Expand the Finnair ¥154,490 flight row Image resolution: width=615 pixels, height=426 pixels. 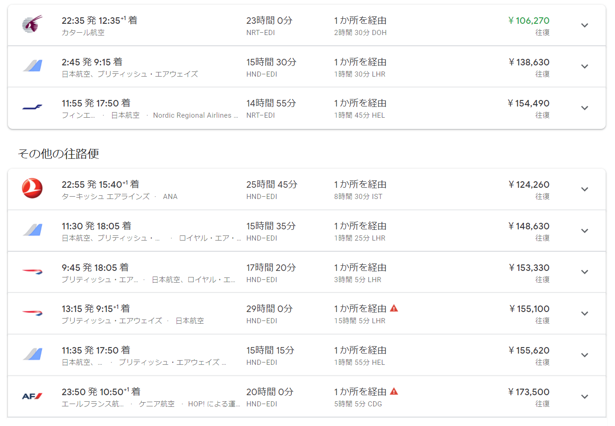pos(584,108)
